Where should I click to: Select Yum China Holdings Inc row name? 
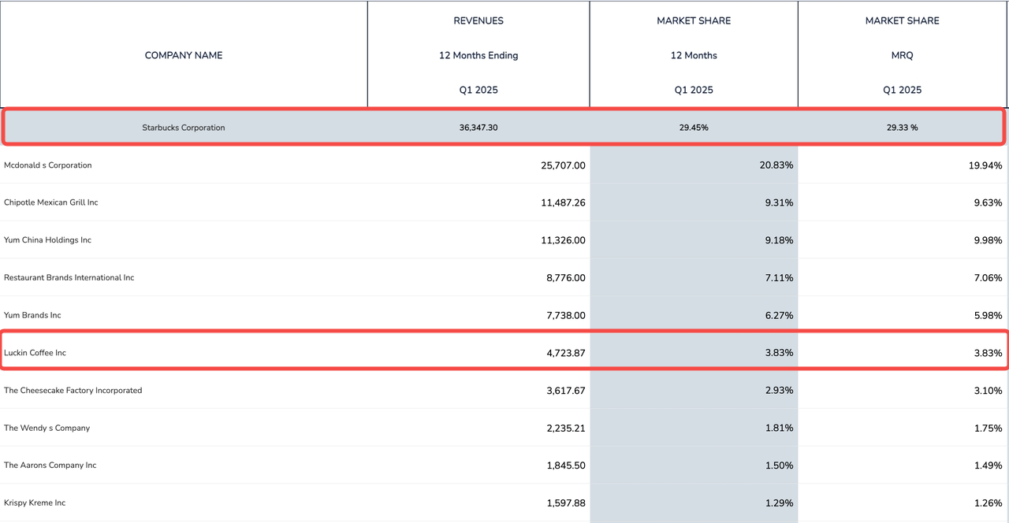click(48, 240)
